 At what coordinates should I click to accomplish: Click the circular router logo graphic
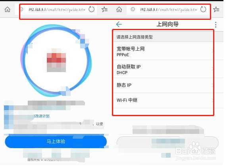pos(56,60)
